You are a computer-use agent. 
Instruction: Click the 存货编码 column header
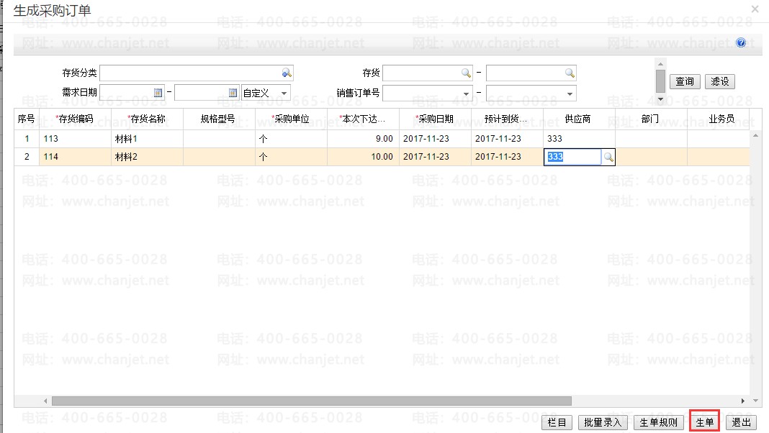75,119
